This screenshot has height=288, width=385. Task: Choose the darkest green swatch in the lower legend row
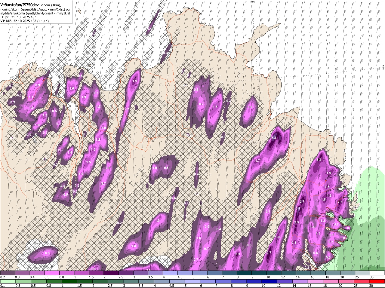(x=69, y=281)
